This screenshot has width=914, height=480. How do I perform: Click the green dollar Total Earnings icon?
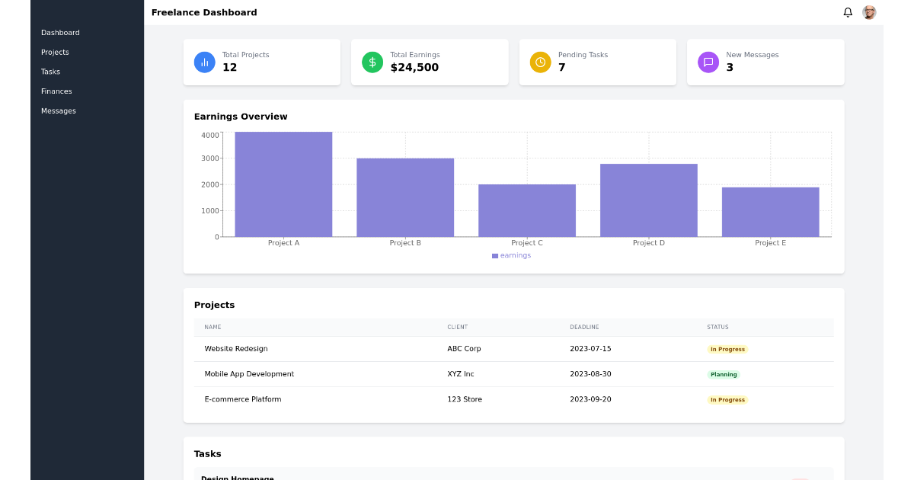tap(372, 62)
